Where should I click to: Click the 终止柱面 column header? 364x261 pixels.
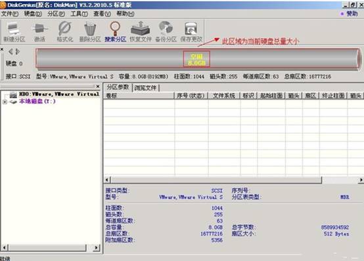(x=333, y=96)
